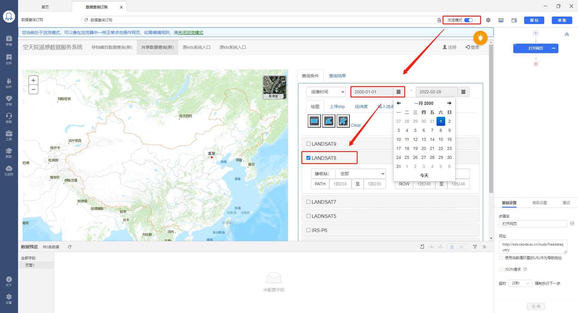
Task: Refresh the data preview
Action: pyautogui.click(x=70, y=247)
